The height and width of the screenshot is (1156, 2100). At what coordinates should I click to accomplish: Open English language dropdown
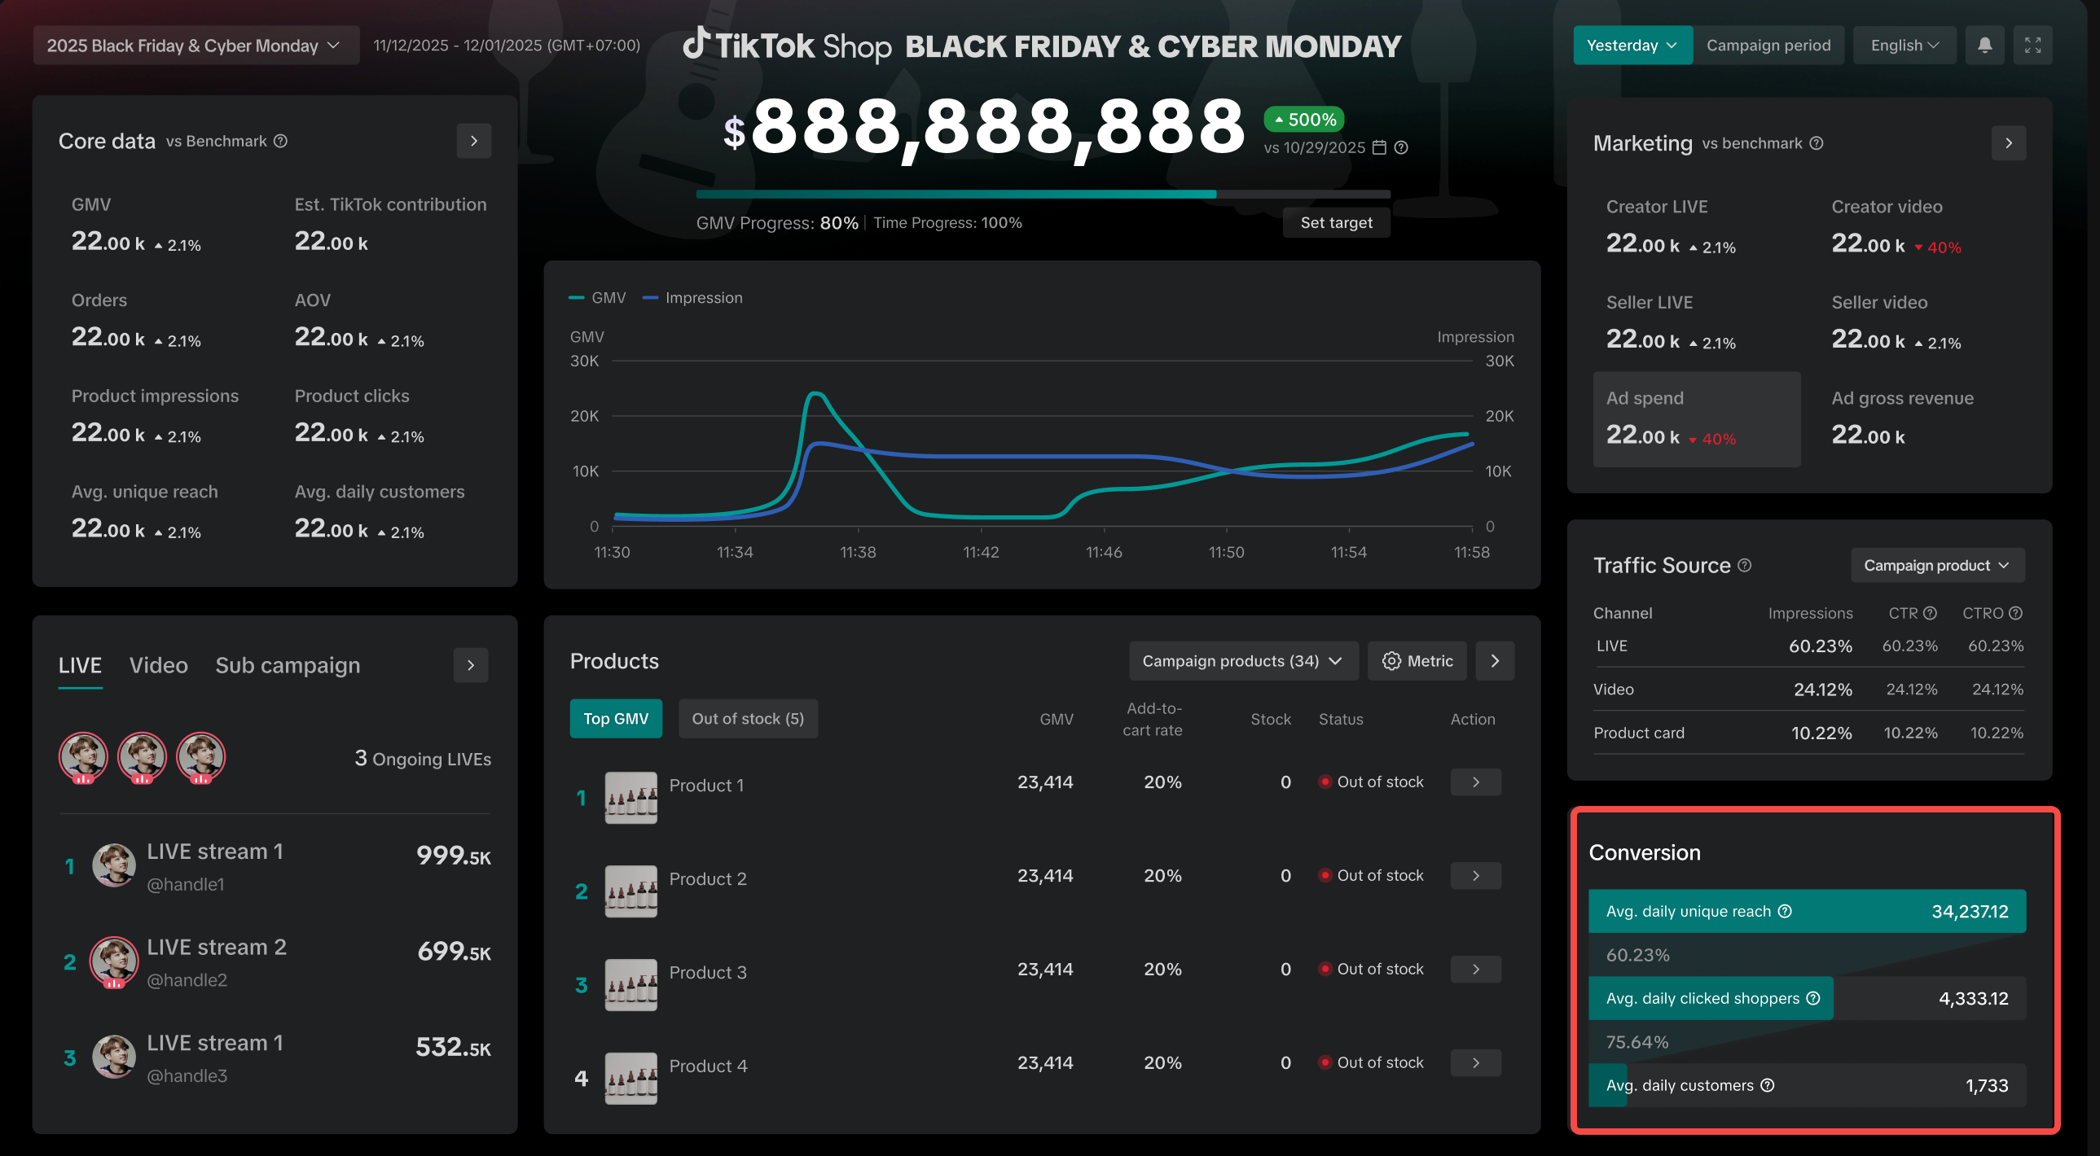(x=1904, y=46)
